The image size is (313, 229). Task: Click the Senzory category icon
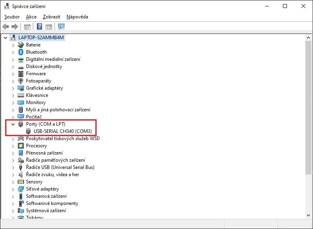click(21, 182)
